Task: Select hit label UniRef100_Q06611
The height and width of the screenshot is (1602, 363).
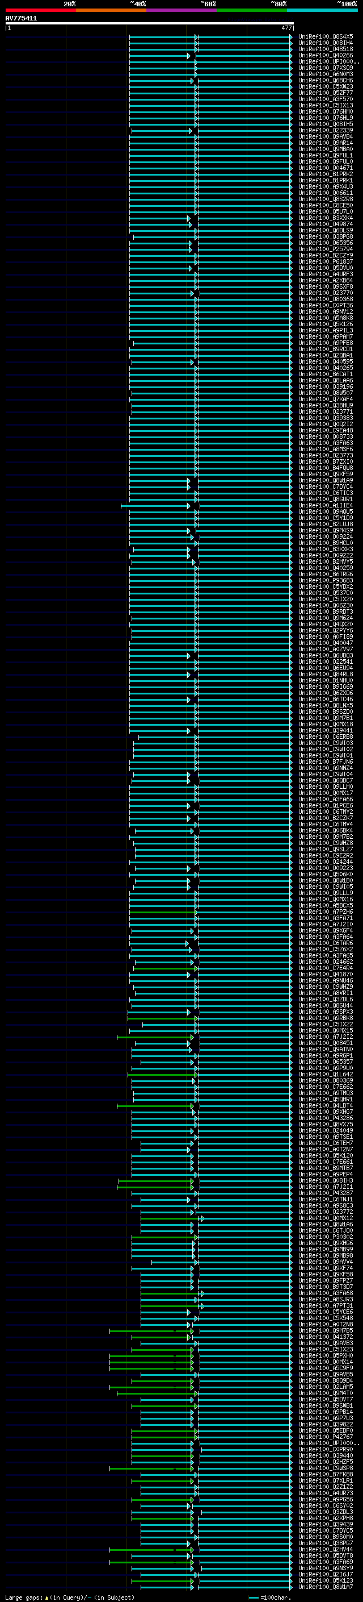Action: pos(326,193)
